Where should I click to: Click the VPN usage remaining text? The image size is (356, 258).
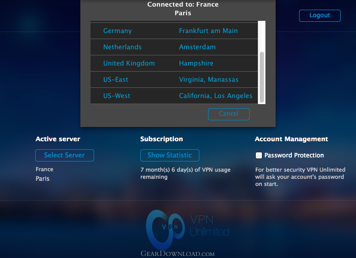(186, 173)
